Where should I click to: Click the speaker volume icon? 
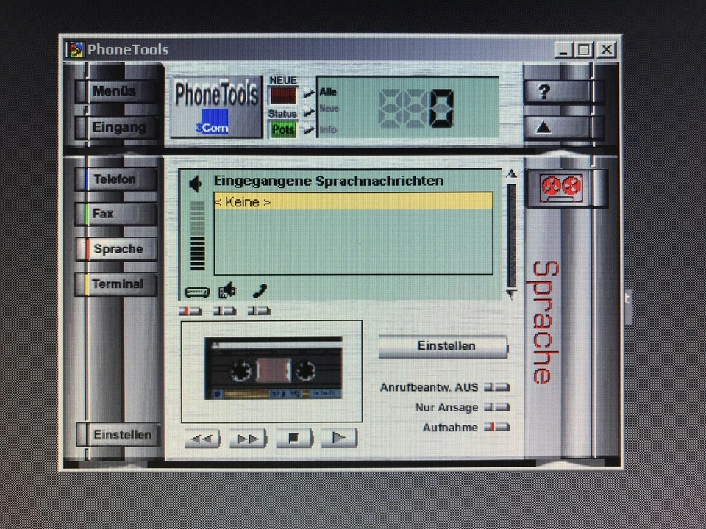196,184
